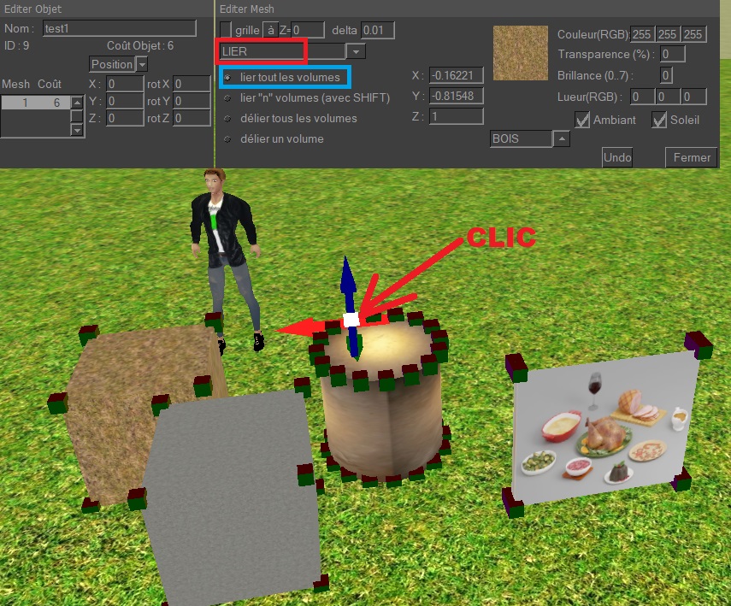
Task: Click the Nom field containing test1
Action: click(x=120, y=28)
